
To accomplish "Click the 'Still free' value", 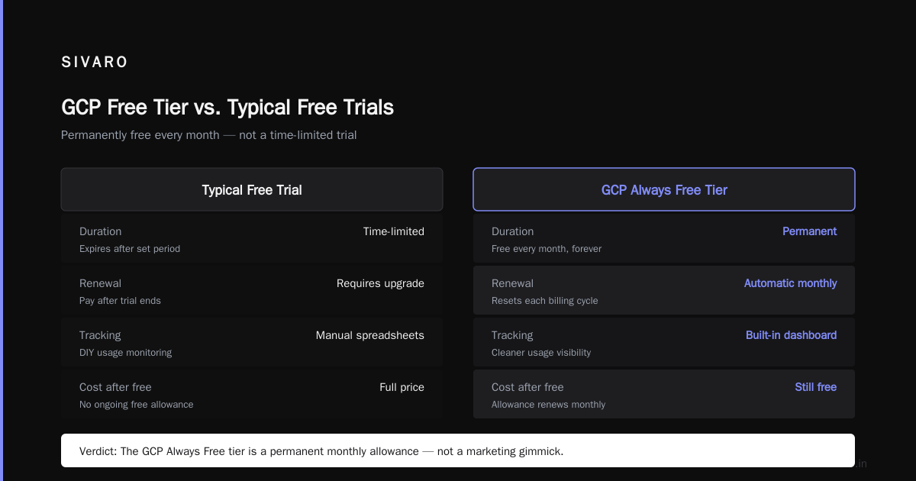I will (x=816, y=387).
